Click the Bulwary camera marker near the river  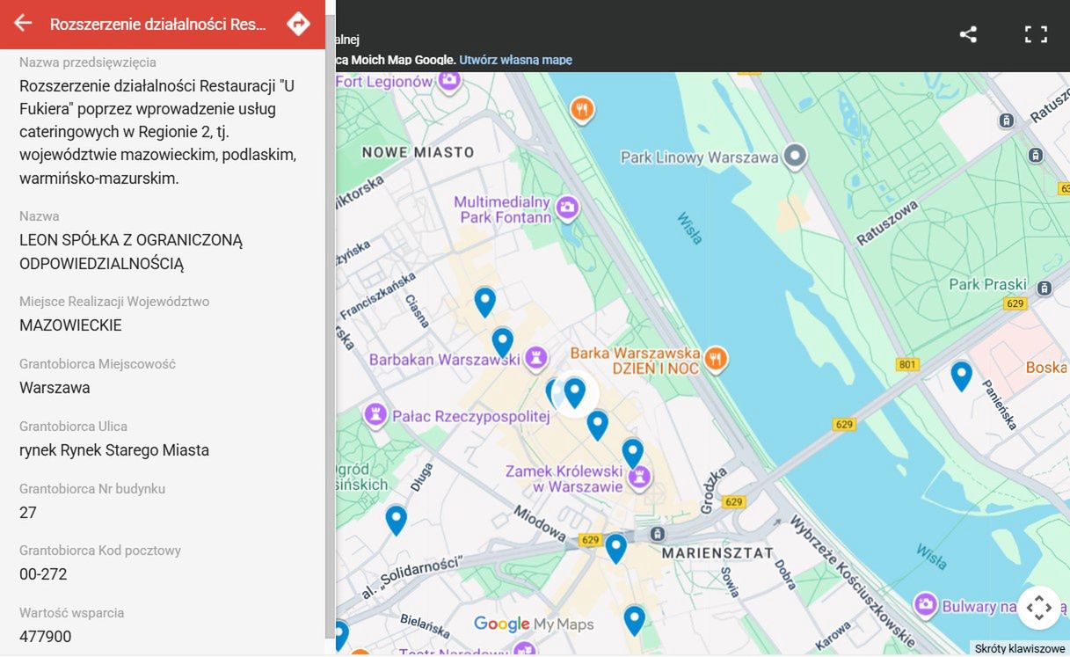click(925, 604)
